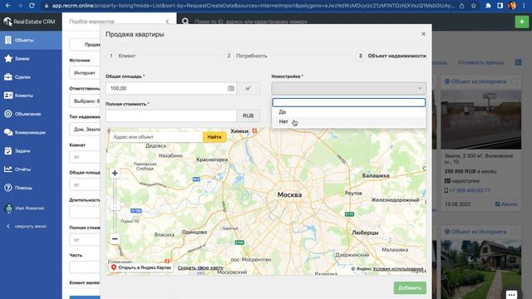Screen dimensions: 532x299
Task: Click green Добавить button
Action: click(410, 288)
